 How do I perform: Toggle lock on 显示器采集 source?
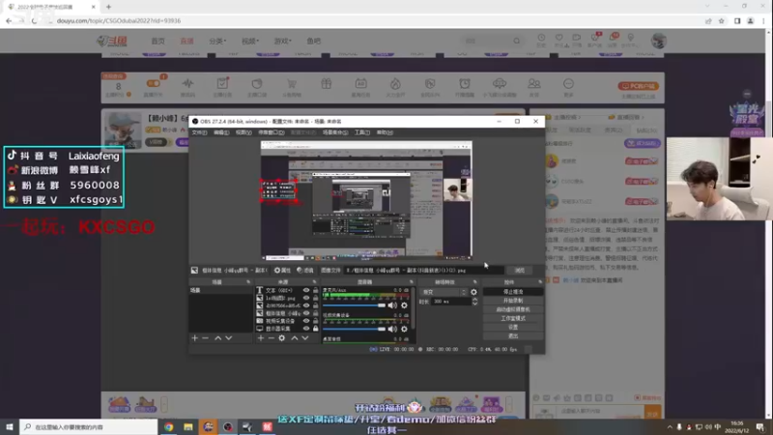tap(316, 329)
